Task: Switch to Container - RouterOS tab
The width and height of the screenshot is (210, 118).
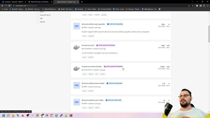Action: click(x=14, y=2)
